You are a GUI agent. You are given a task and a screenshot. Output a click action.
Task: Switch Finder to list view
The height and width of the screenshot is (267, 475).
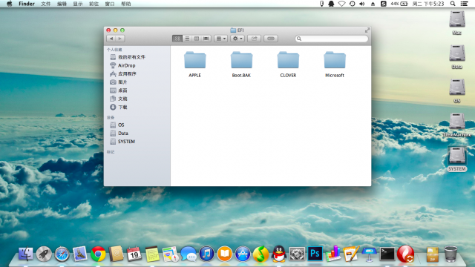pos(187,39)
